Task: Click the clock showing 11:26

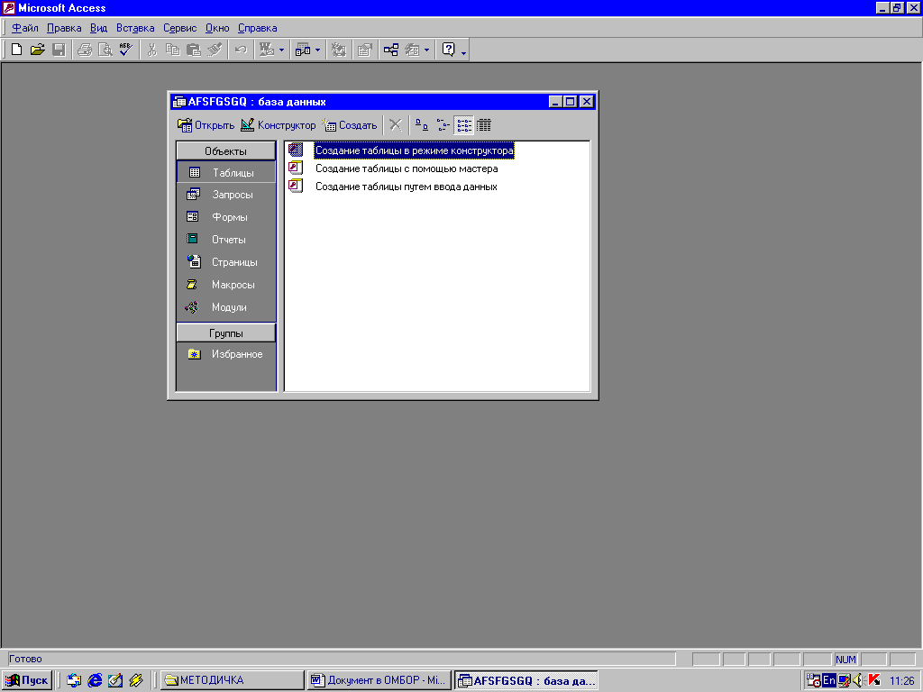Action: point(901,681)
